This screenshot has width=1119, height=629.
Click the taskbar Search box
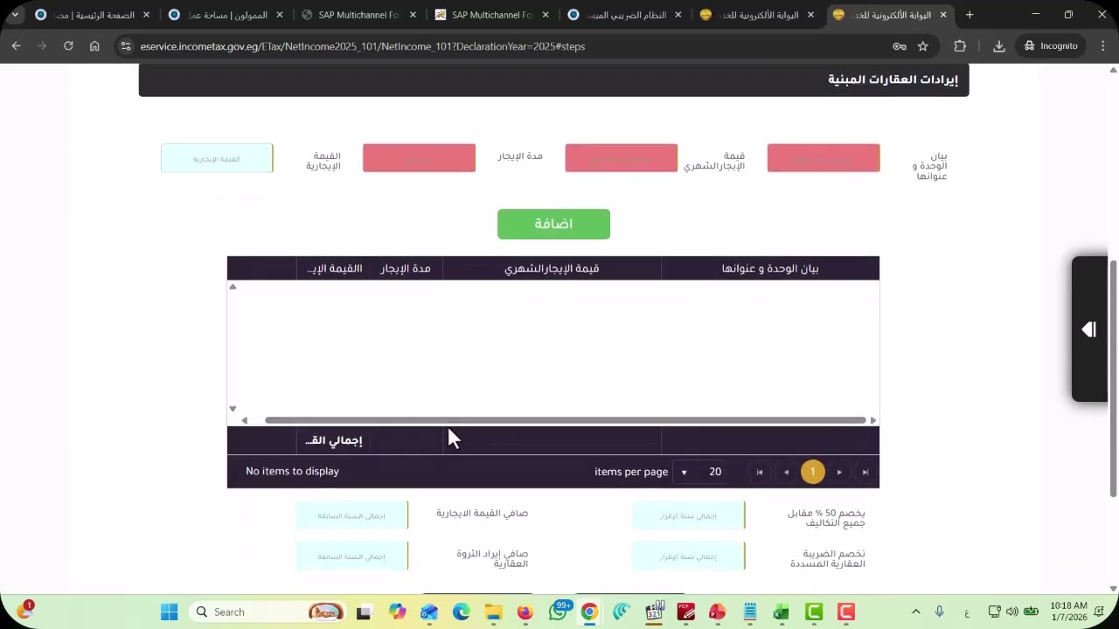[267, 612]
